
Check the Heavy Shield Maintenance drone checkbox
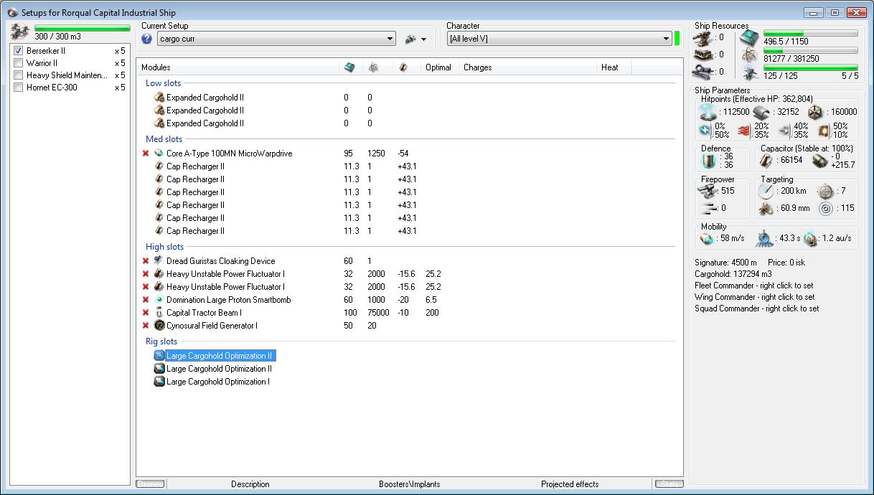click(x=19, y=75)
